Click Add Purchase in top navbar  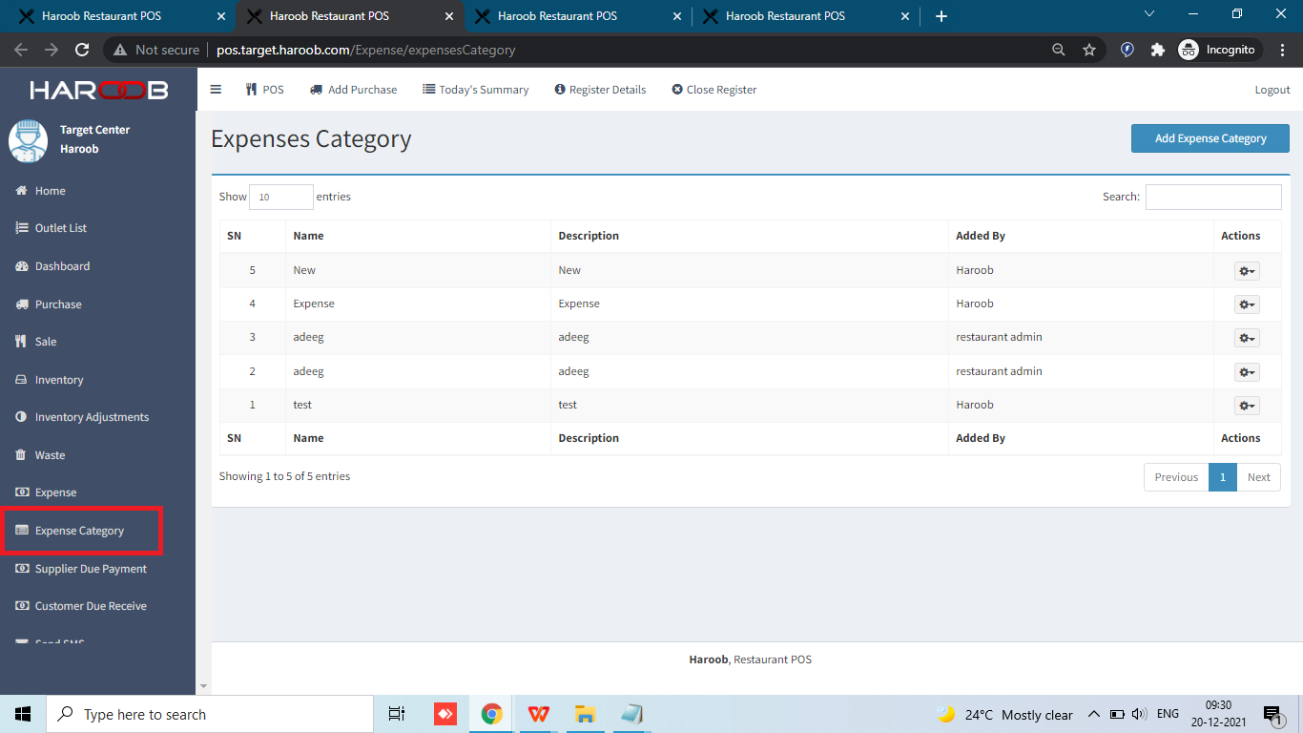353,90
